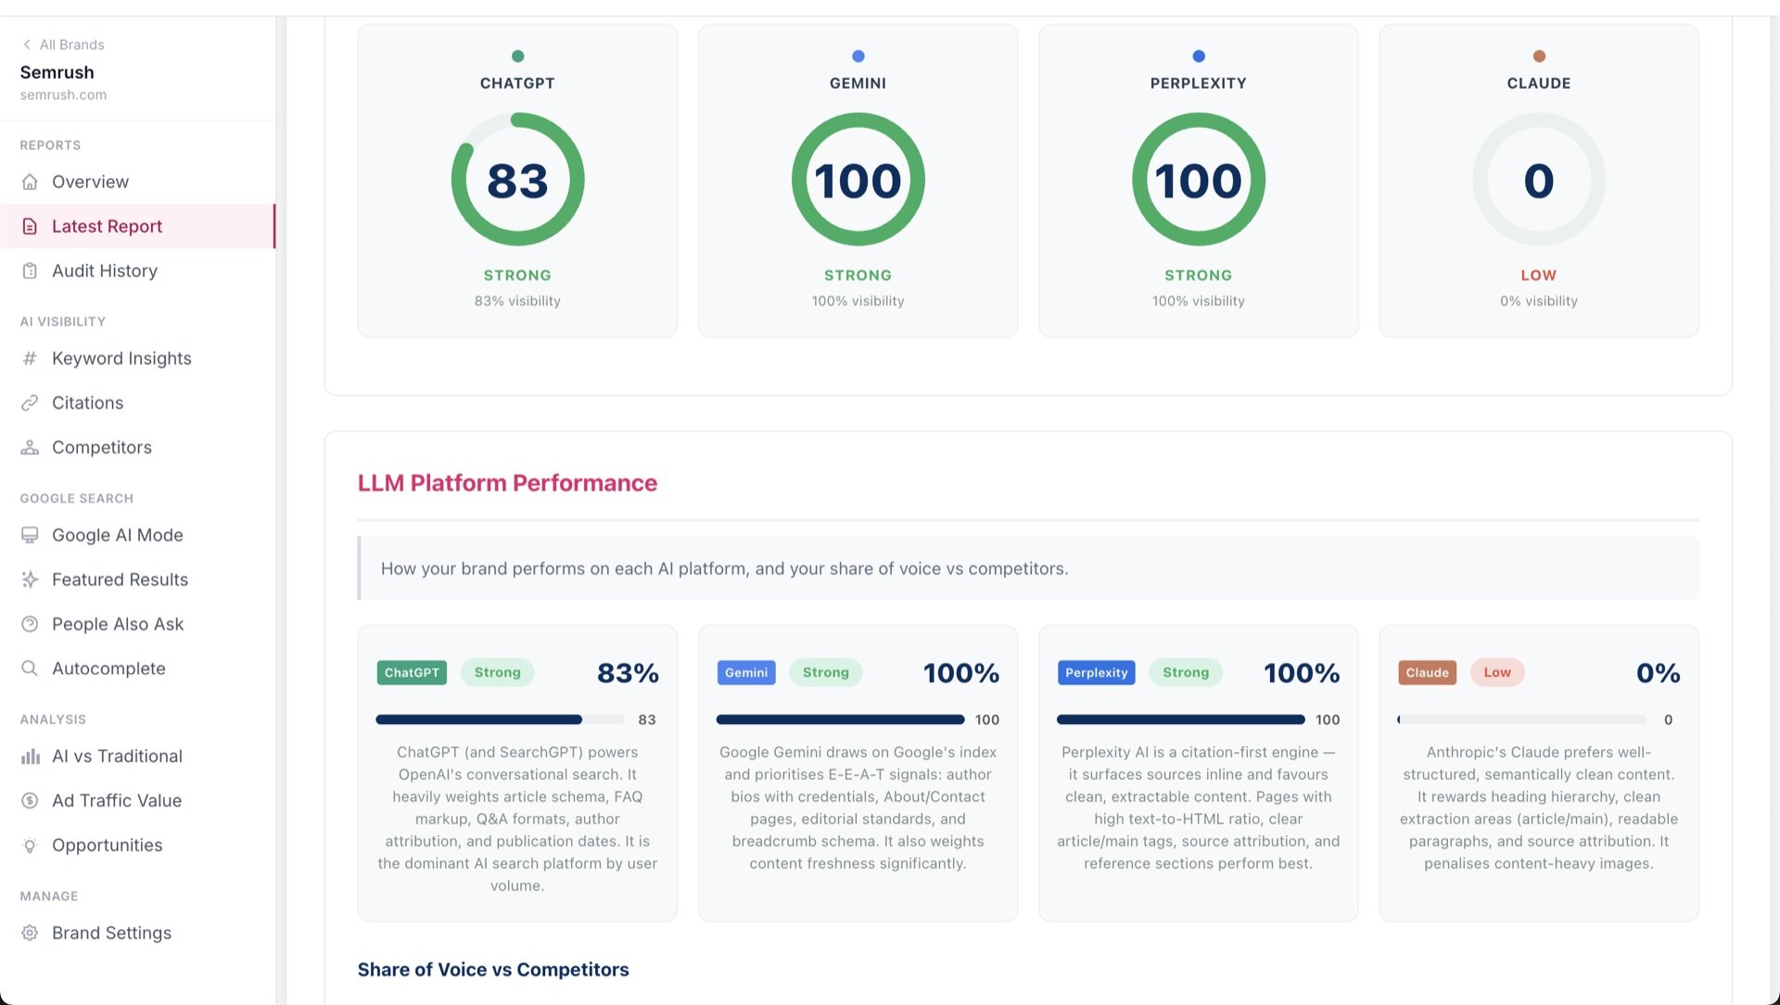Click the green ChatGPT platform badge
This screenshot has height=1005, width=1780.
pyautogui.click(x=412, y=673)
